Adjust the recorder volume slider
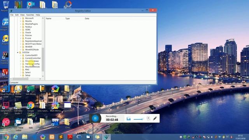 pyautogui.click(x=139, y=119)
